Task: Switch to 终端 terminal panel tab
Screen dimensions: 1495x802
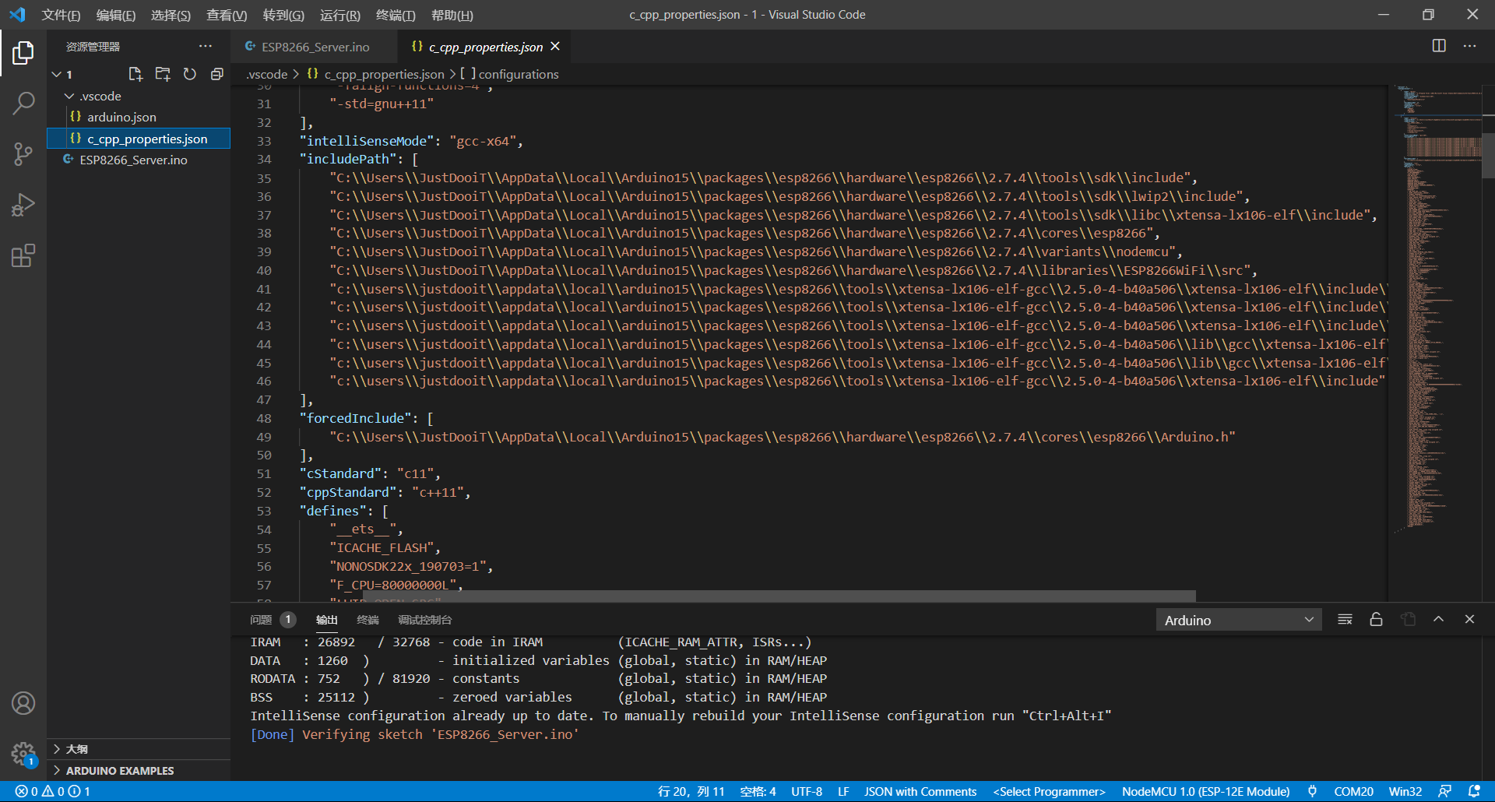Action: [368, 620]
